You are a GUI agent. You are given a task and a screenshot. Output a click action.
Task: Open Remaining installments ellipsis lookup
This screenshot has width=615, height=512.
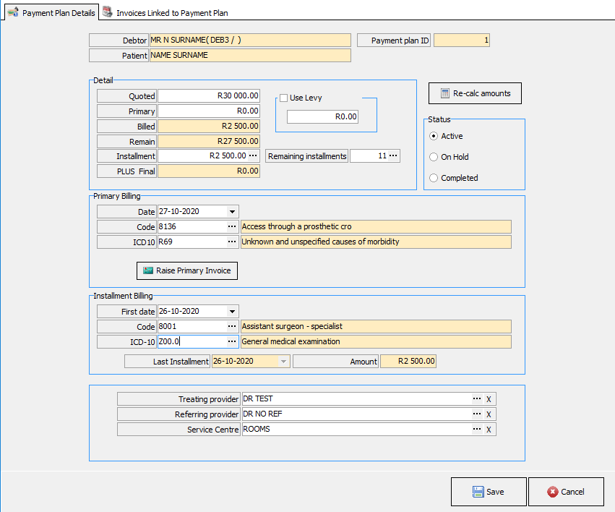(x=393, y=155)
